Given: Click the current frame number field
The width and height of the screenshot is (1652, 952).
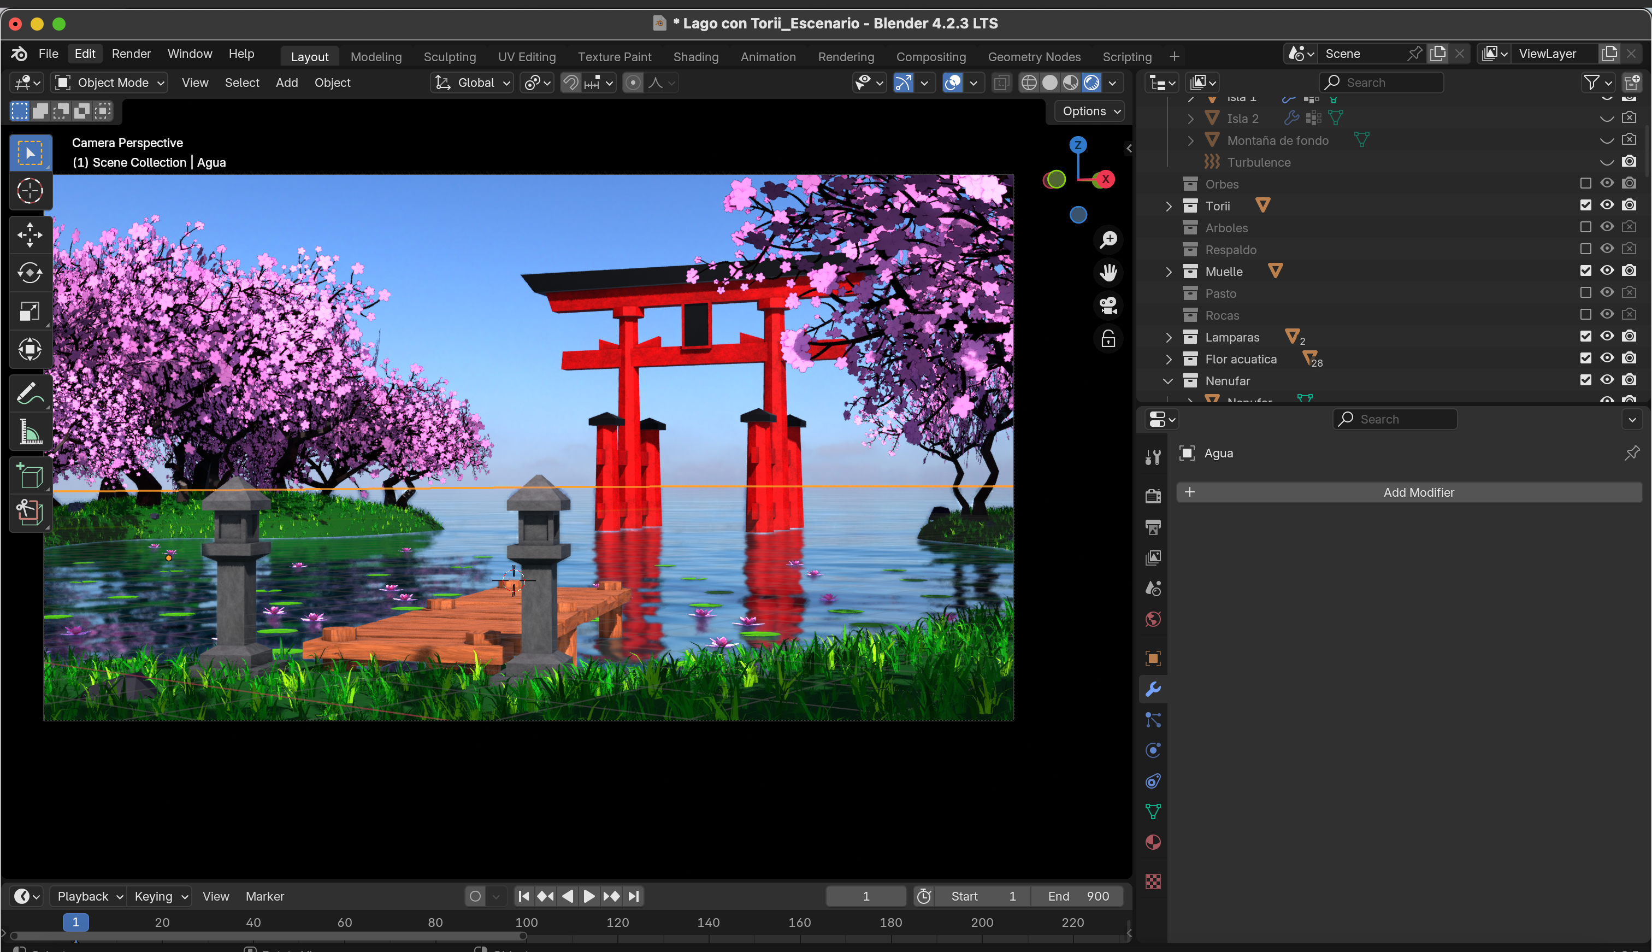Looking at the screenshot, I should (866, 896).
